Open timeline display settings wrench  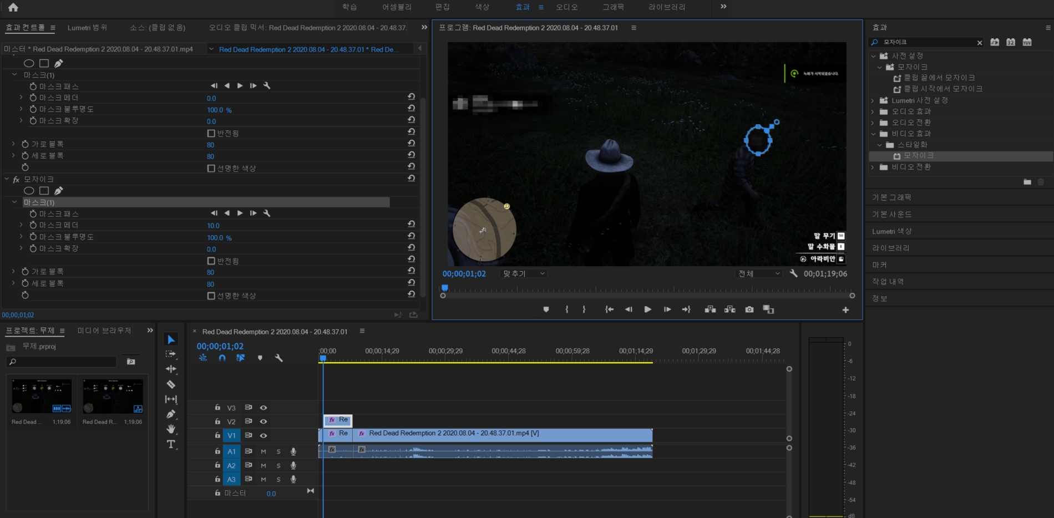[x=279, y=358]
